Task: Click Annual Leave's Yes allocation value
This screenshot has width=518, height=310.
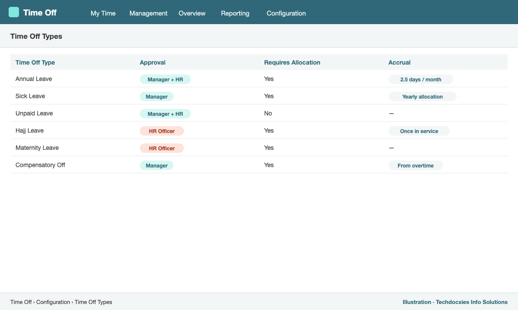Action: 269,79
